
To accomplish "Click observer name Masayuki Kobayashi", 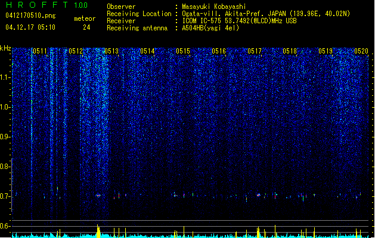I will pos(214,7).
